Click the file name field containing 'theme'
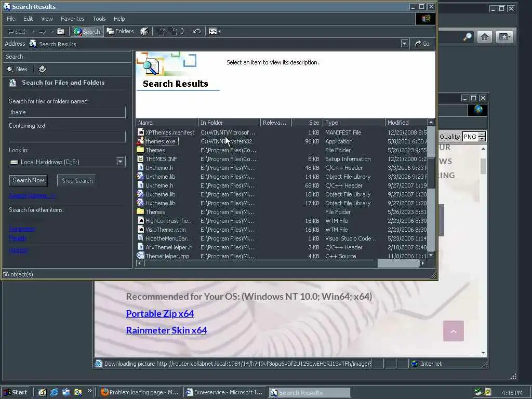Screen dimensions: 532x399 (x=67, y=112)
